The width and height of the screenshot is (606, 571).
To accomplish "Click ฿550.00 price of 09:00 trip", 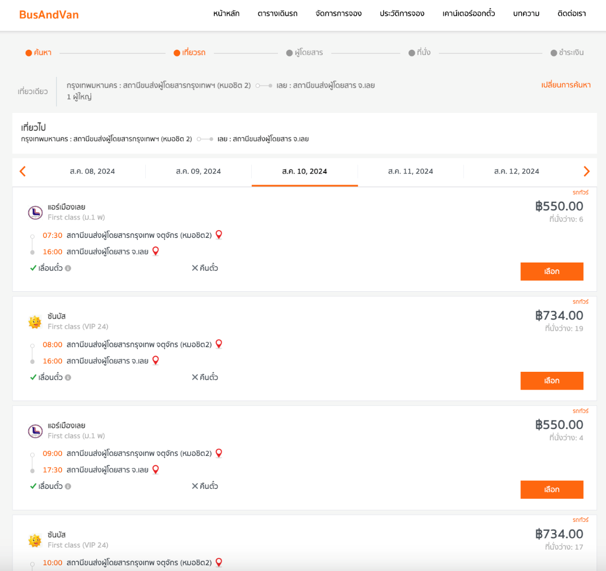I will (x=559, y=425).
